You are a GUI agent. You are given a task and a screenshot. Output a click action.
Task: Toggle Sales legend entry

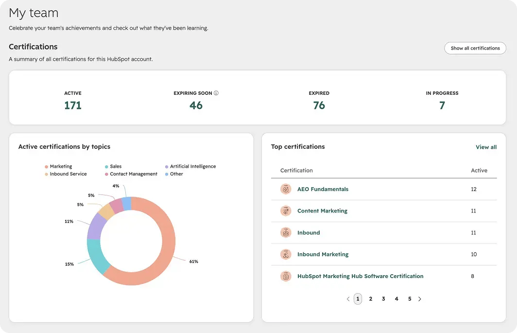pyautogui.click(x=113, y=166)
